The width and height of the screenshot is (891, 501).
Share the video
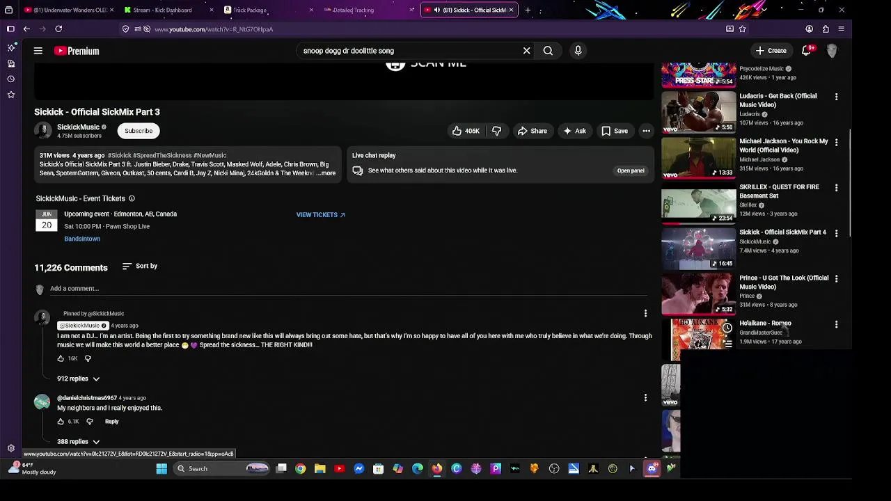pyautogui.click(x=532, y=131)
